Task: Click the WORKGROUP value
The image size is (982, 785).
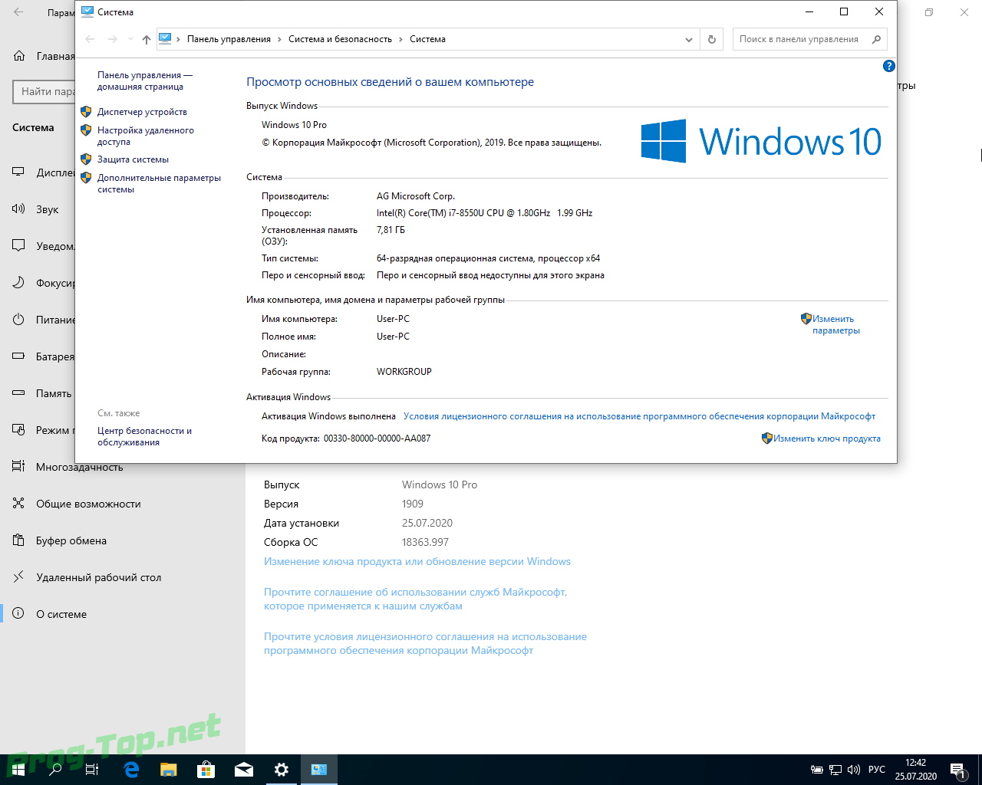Action: tap(404, 372)
